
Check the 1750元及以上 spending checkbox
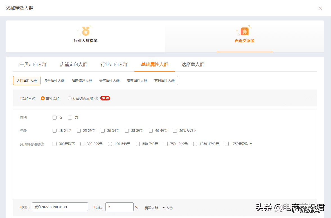point(227,144)
